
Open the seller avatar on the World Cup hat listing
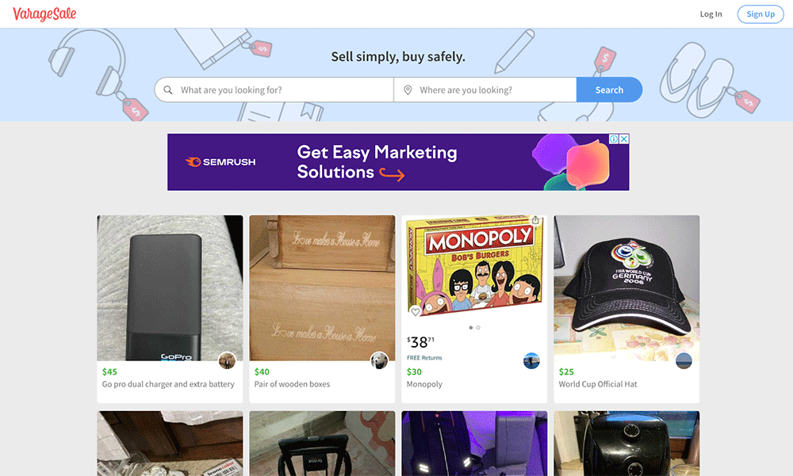click(x=684, y=360)
